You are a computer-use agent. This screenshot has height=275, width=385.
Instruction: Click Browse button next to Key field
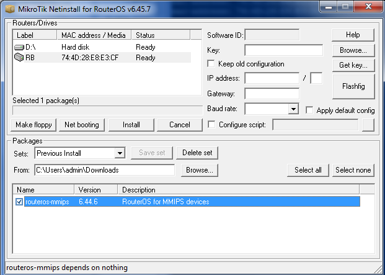(x=353, y=50)
